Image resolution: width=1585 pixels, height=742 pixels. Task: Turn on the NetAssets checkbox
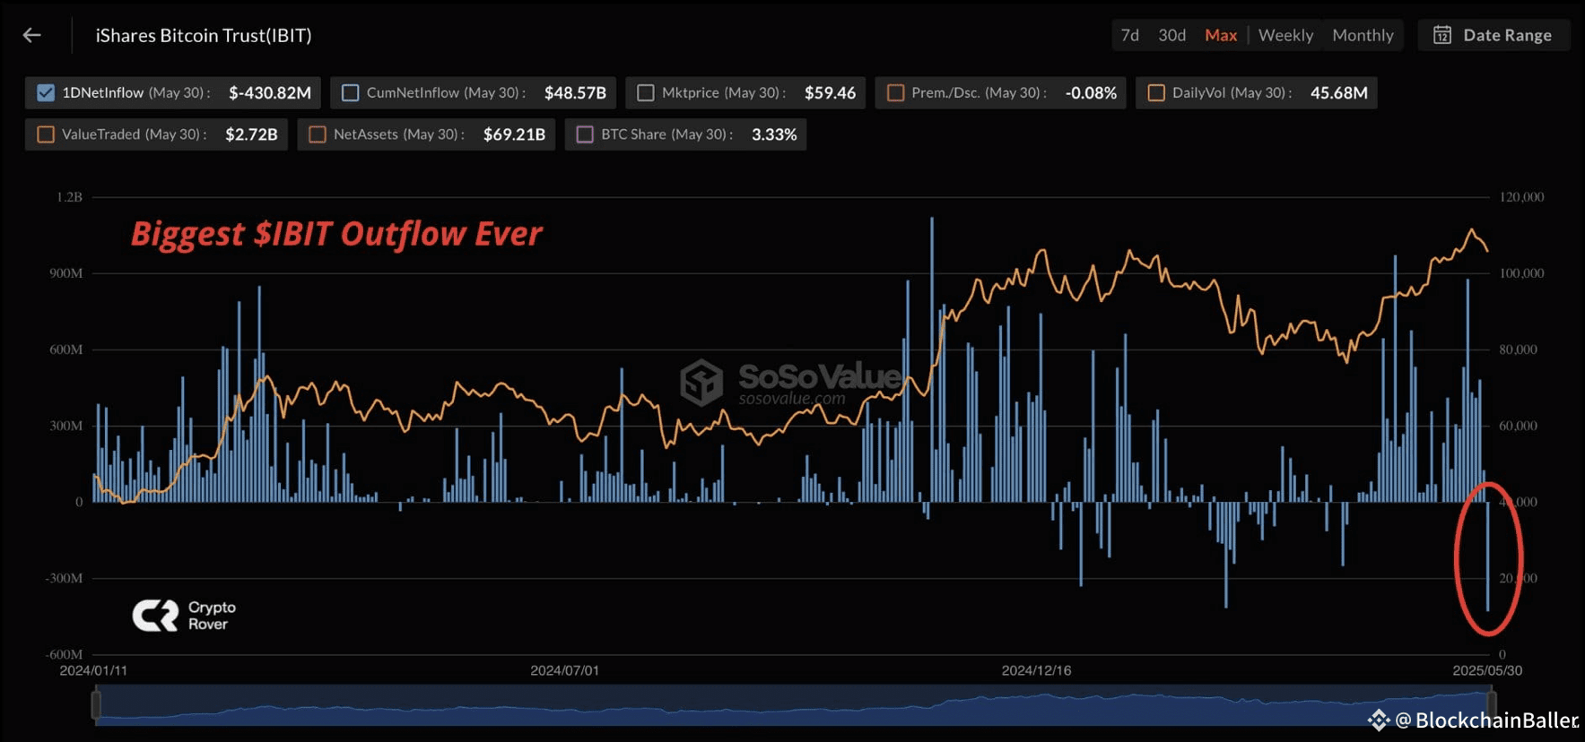click(x=318, y=134)
